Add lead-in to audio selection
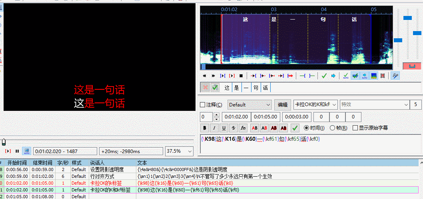Viewport: 423px width, 199px height. coord(303,76)
